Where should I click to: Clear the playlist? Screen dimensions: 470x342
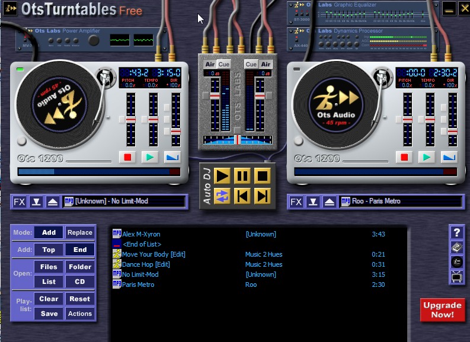coord(49,299)
